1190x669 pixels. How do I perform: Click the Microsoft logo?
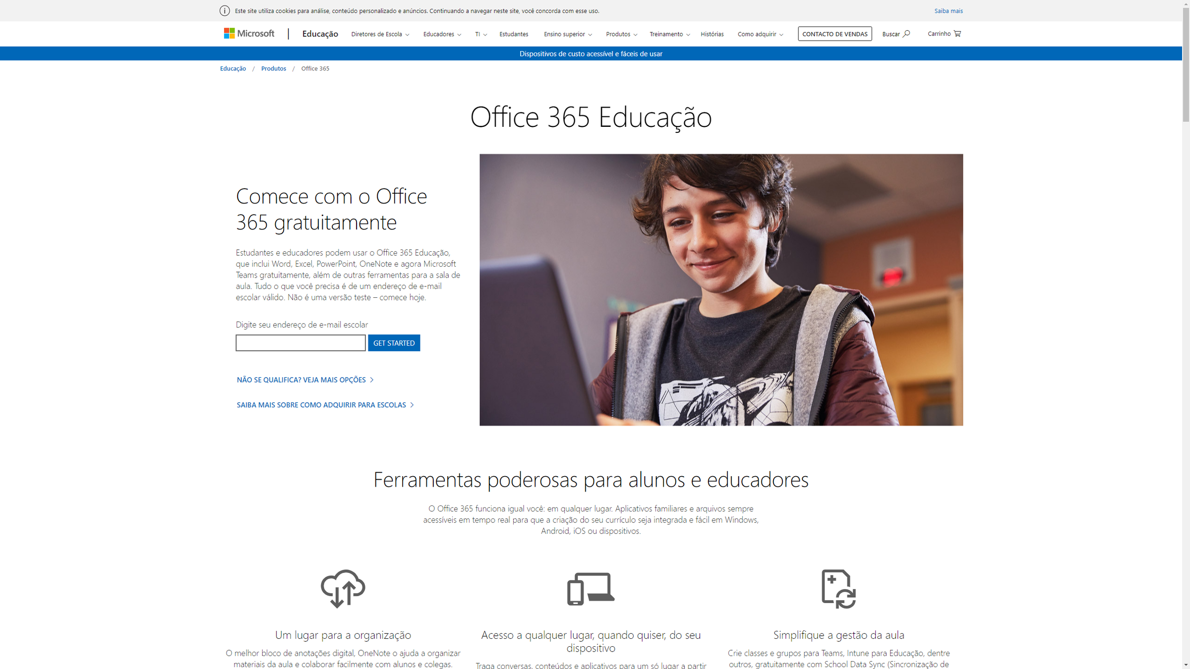click(x=249, y=34)
